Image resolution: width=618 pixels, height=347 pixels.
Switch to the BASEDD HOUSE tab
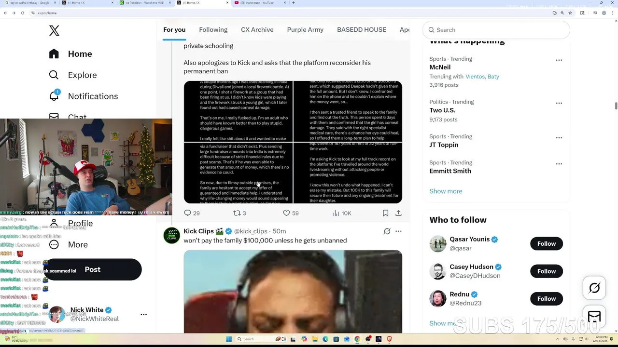[362, 30]
